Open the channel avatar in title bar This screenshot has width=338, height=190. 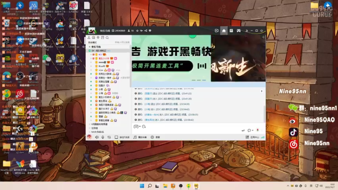pos(92,31)
